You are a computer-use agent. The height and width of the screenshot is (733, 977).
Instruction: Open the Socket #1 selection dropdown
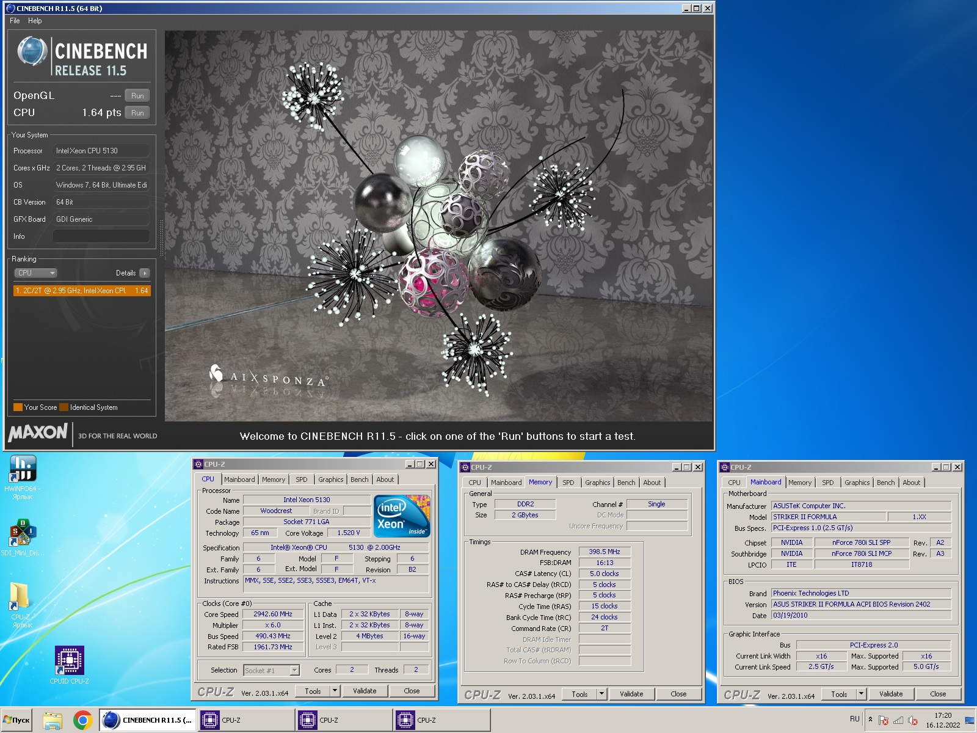click(271, 670)
